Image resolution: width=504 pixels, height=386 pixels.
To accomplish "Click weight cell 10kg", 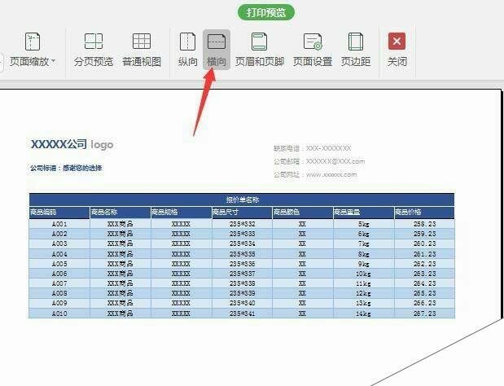I will 363,274.
